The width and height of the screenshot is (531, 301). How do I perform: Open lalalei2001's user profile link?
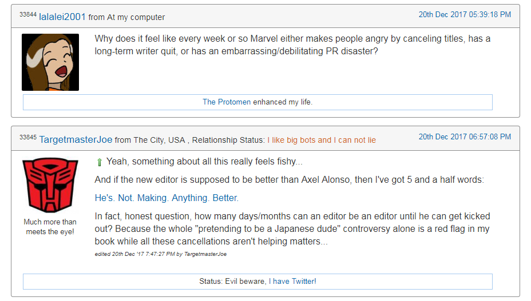pyautogui.click(x=62, y=17)
